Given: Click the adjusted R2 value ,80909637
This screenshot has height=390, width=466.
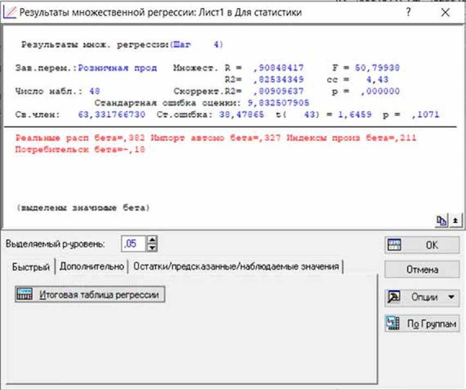Looking at the screenshot, I should tap(279, 91).
